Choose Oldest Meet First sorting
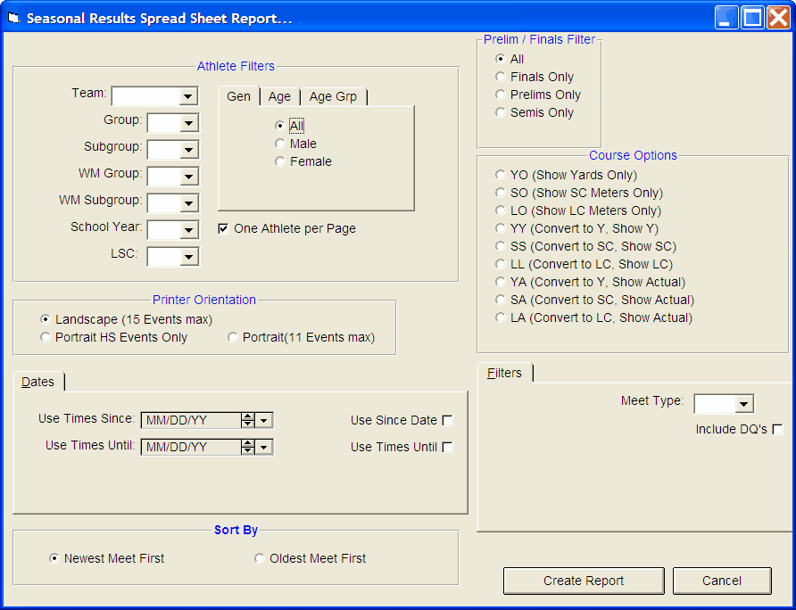The image size is (796, 610). click(x=260, y=558)
